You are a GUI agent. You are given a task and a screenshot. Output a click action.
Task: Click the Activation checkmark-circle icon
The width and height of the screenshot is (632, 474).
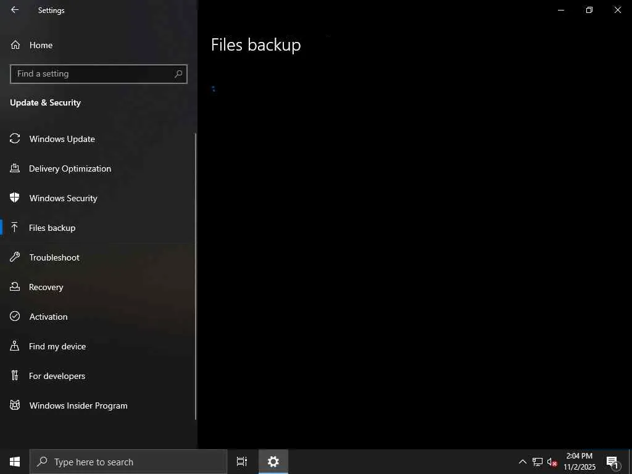(x=15, y=316)
